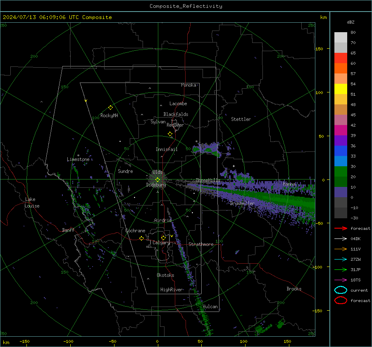The width and height of the screenshot is (372, 347).
Task: Click the Calgary city label
Action: point(161,243)
